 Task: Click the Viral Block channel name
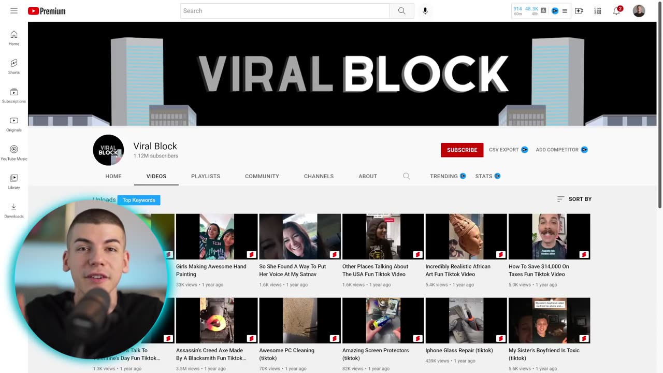click(155, 146)
